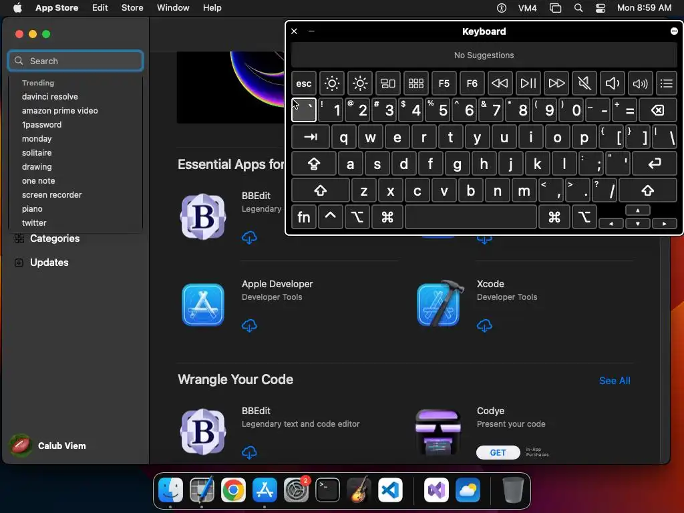
Task: Click the play/pause media key
Action: click(x=528, y=83)
